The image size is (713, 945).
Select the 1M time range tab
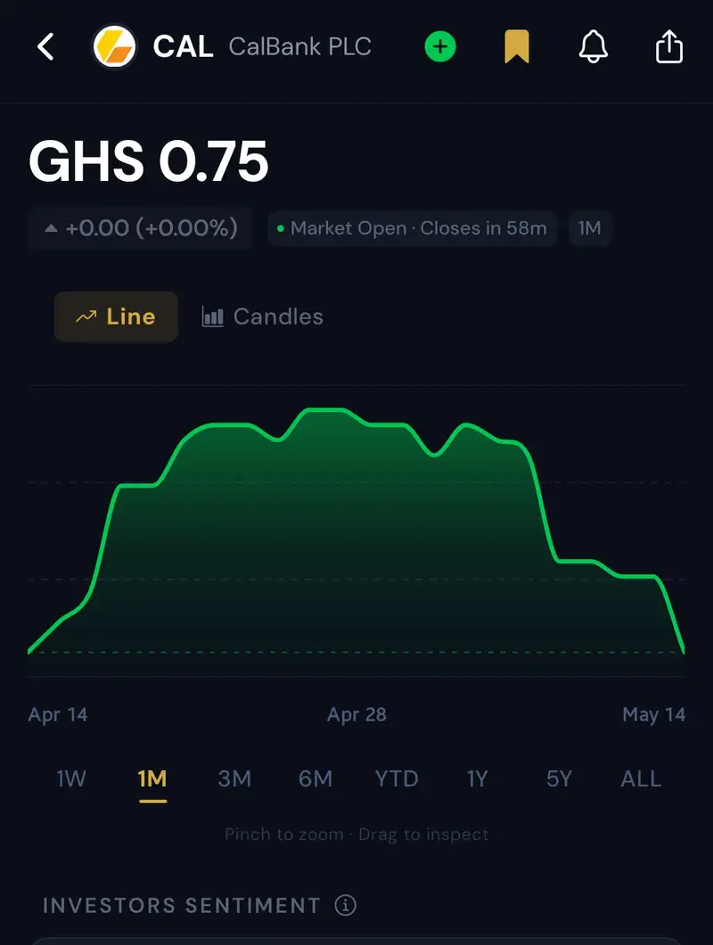point(152,778)
